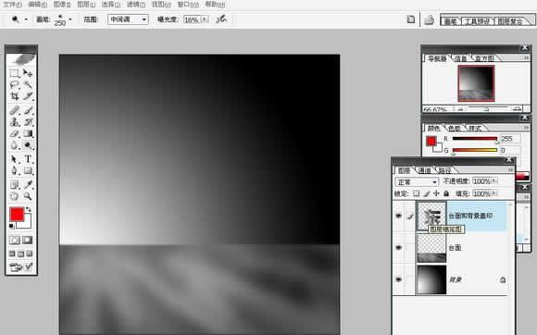Viewport: 537px width, 335px height.
Task: Open the 帮助 menu
Action: click(x=215, y=5)
